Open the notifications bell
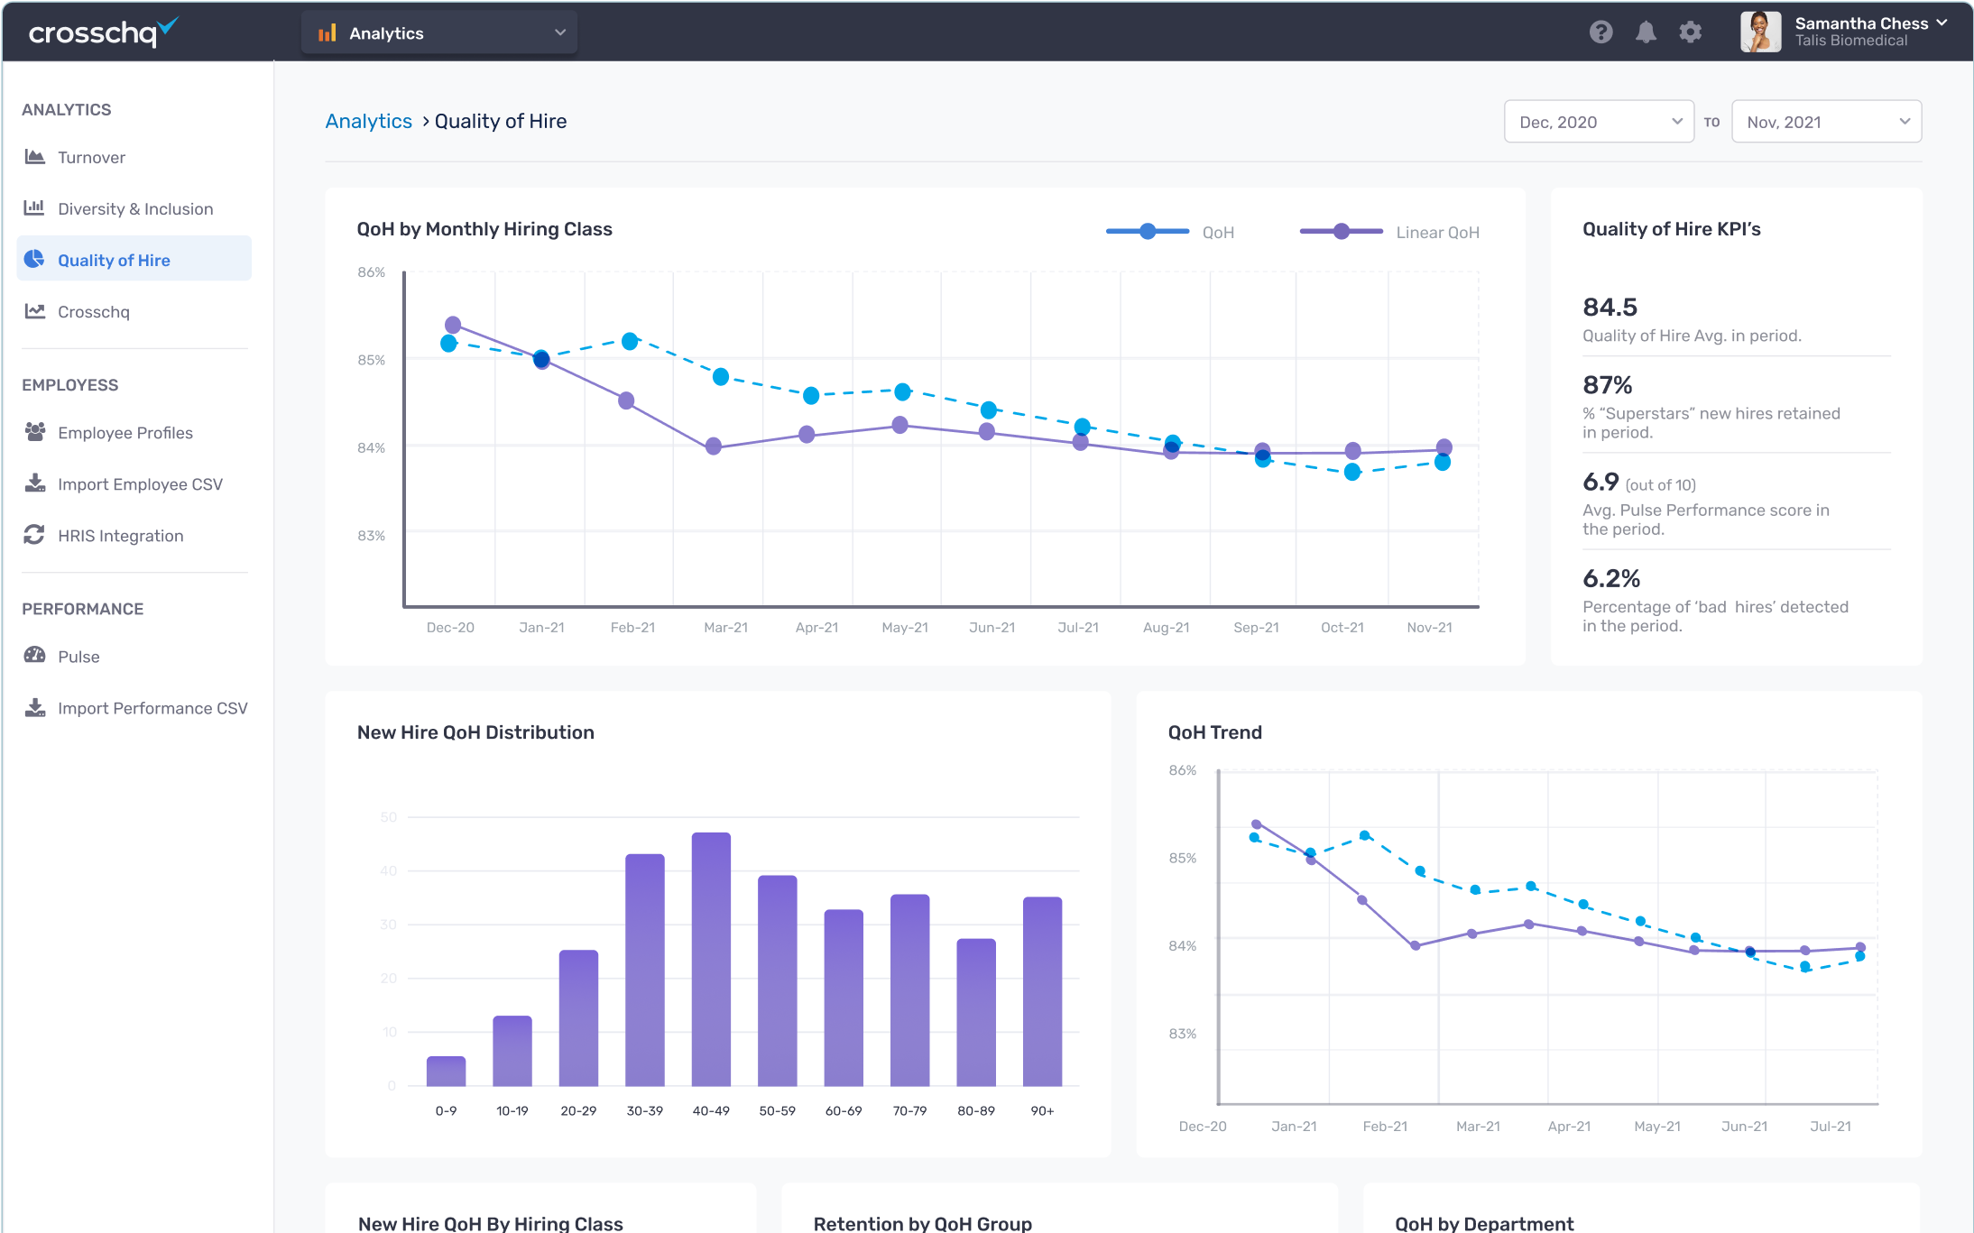This screenshot has width=1974, height=1233. 1646,32
